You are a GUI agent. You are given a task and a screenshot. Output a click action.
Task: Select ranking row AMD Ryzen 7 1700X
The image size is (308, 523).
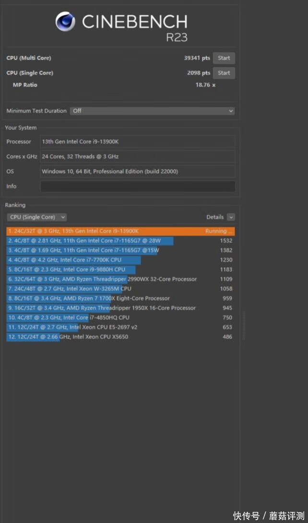tap(120, 298)
